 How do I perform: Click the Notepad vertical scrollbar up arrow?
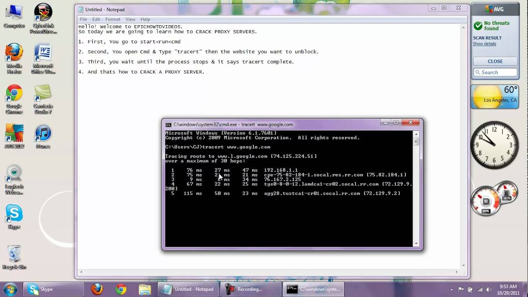[x=464, y=27]
